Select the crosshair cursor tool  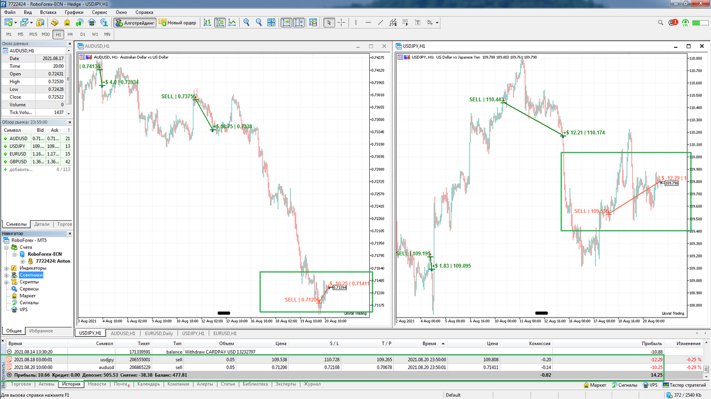(x=342, y=23)
